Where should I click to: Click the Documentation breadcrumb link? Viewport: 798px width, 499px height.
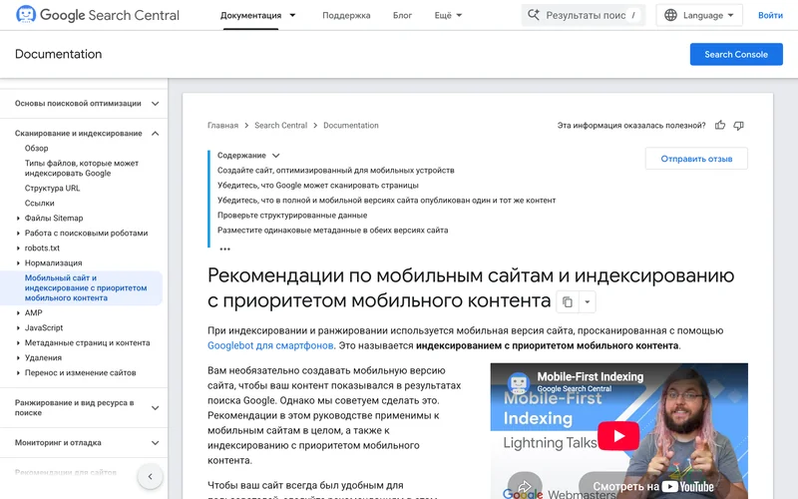(x=351, y=126)
